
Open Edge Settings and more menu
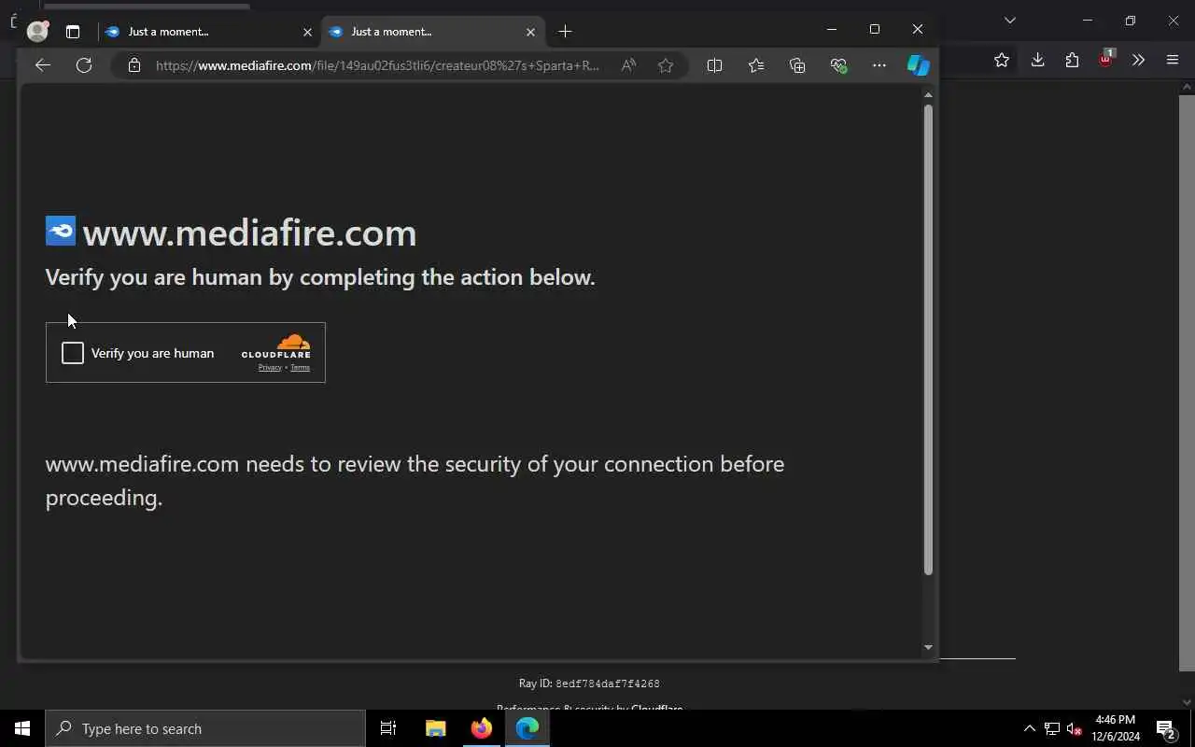[x=879, y=65]
